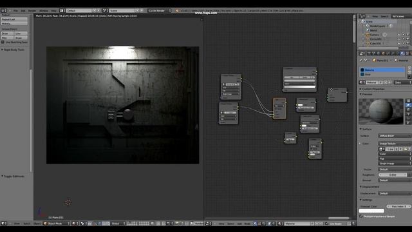Enable Use Sketching Sessions checkbox
The image size is (412, 232).
pyautogui.click(x=3, y=42)
